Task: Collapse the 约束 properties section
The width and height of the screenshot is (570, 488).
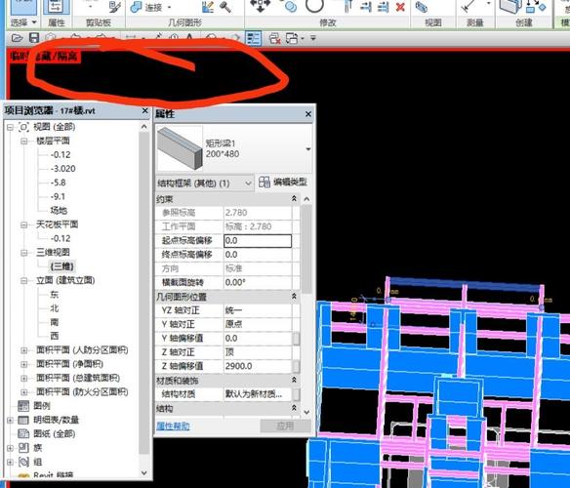Action: (x=294, y=198)
